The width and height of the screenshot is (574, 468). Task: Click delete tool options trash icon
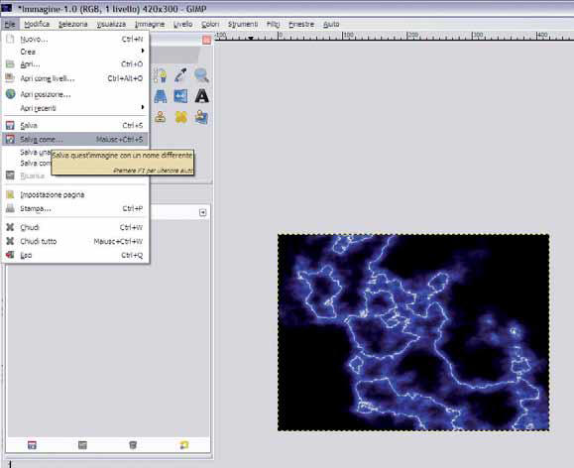[x=133, y=445]
